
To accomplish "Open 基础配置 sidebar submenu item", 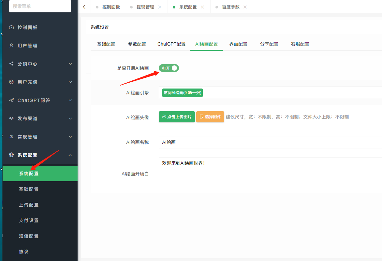I will [40, 189].
